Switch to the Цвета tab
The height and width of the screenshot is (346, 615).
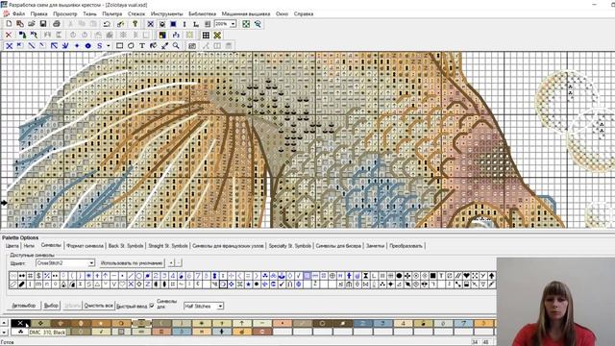[x=12, y=246]
